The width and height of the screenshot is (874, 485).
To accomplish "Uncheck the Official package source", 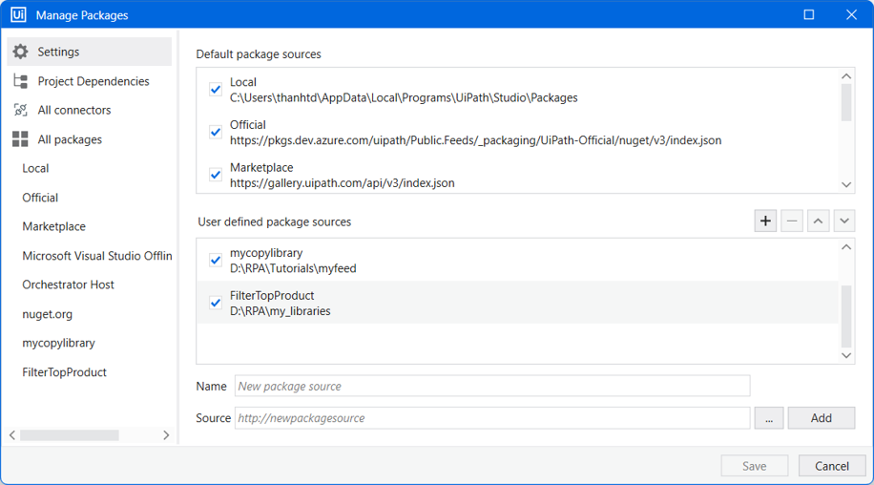I will [x=216, y=133].
